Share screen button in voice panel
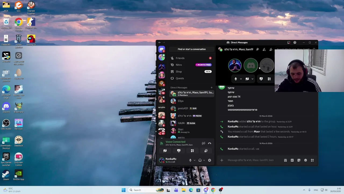Viewport: 344px width, 194px height. pyautogui.click(x=179, y=151)
